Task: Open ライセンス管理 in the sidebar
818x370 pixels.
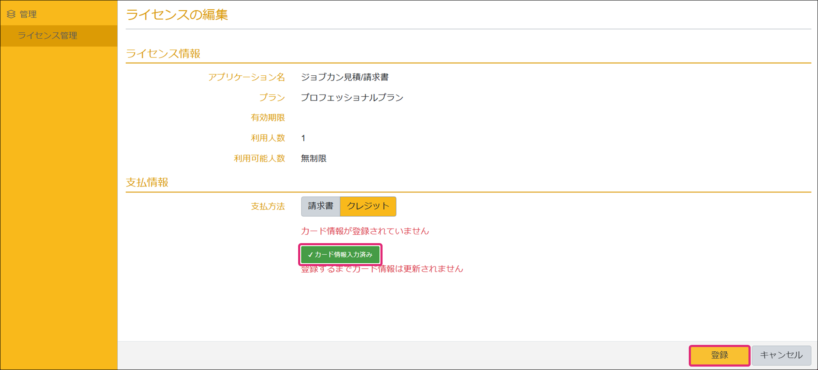Action: 47,36
